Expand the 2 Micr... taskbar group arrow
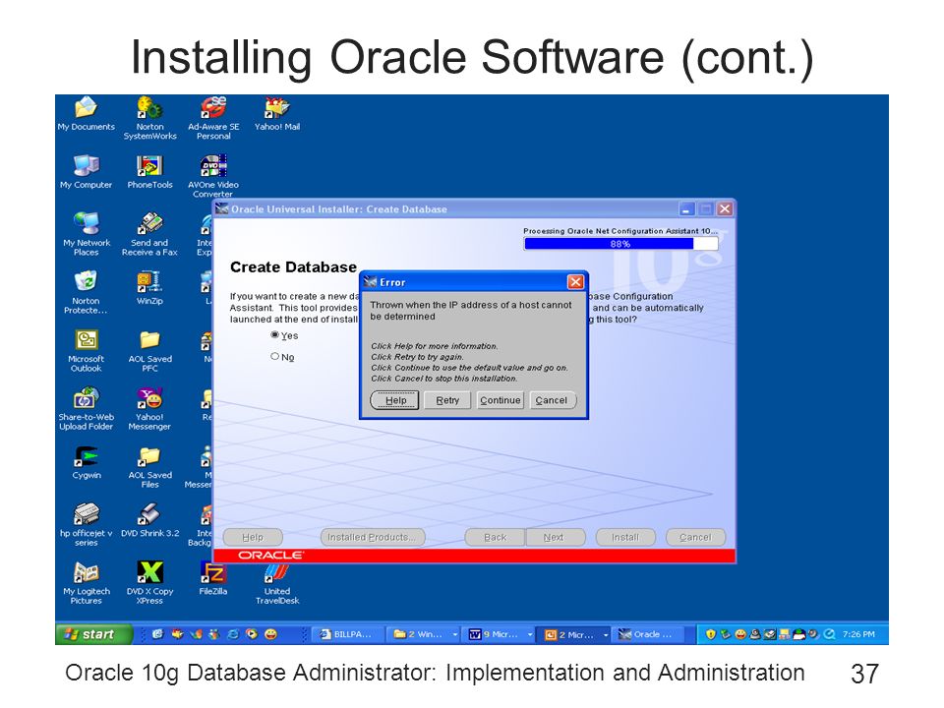 coord(605,634)
